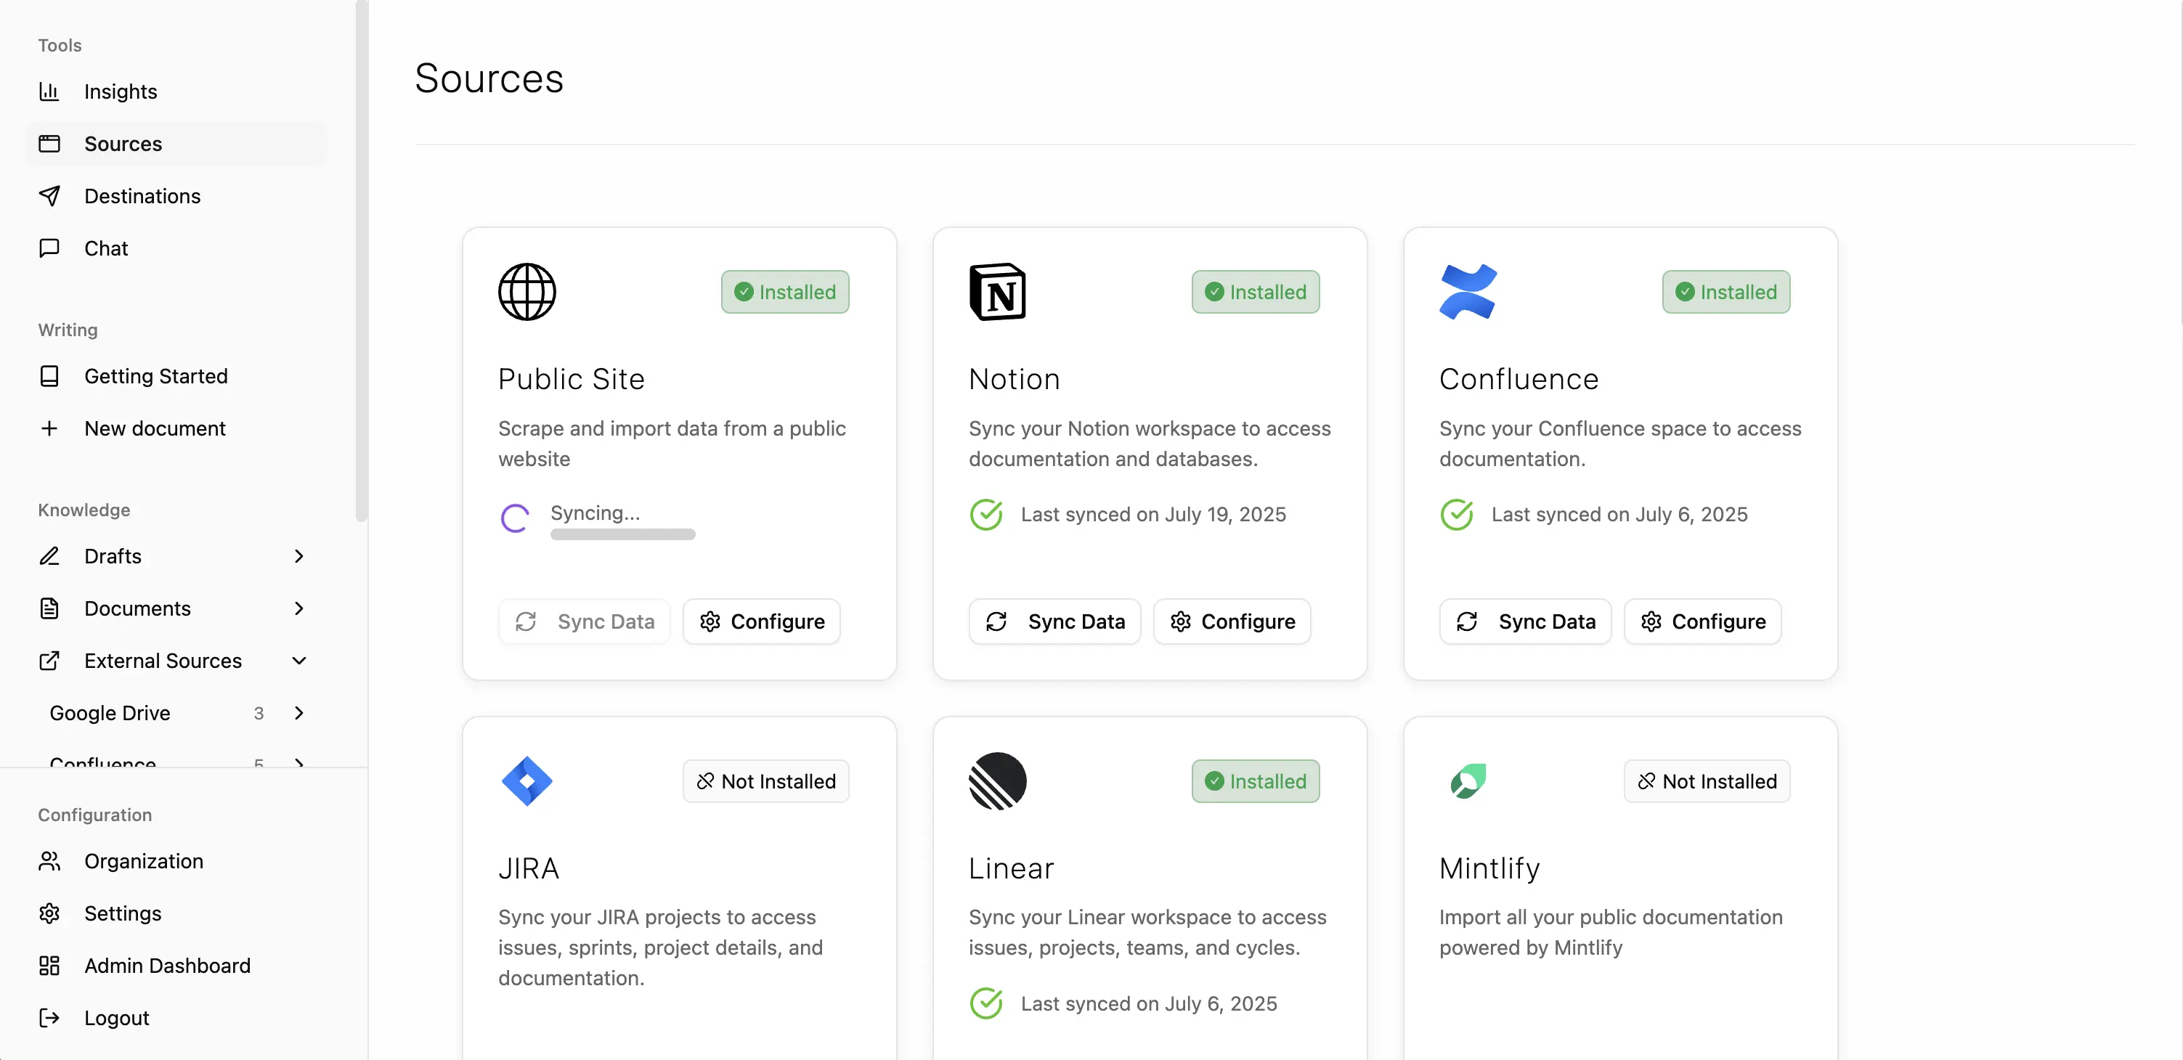Click the Mintlify leaf logo icon
The height and width of the screenshot is (1060, 2183).
pyautogui.click(x=1468, y=780)
